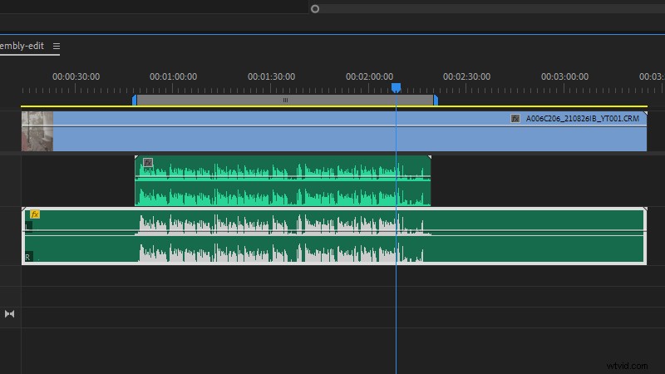
Task: Click the video clip thumbnail at start
Action: click(x=37, y=131)
